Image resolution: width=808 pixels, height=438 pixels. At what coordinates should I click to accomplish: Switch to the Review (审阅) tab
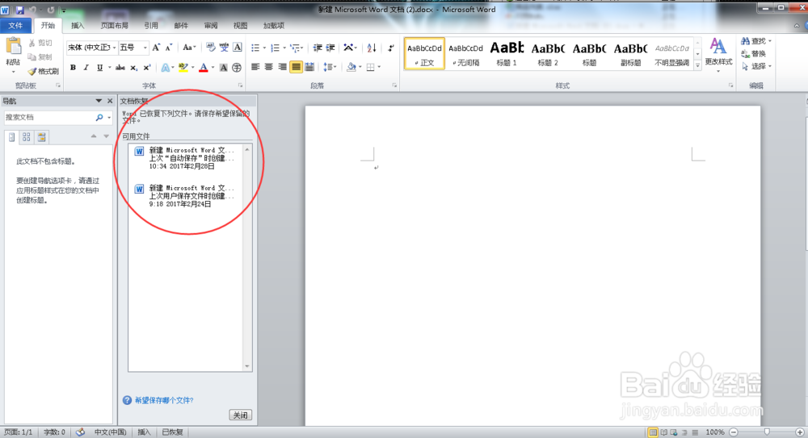pos(211,25)
